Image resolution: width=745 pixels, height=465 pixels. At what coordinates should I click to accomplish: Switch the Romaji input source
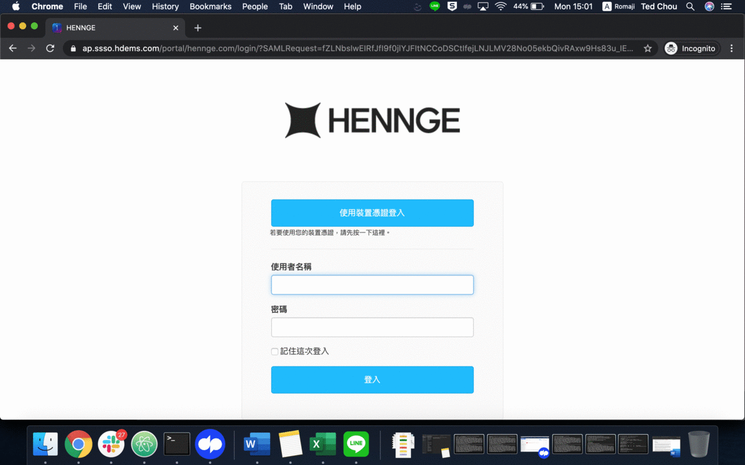[618, 6]
